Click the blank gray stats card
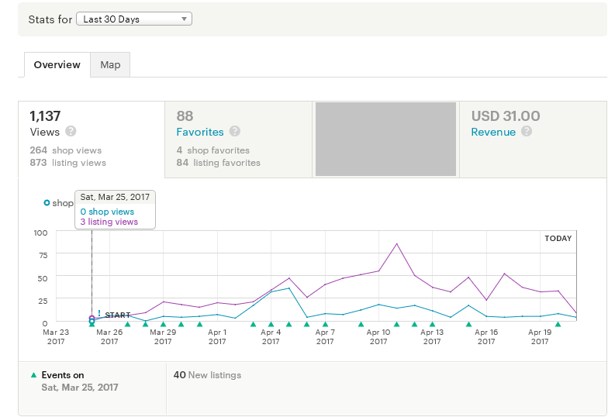The image size is (608, 417). pyautogui.click(x=385, y=140)
